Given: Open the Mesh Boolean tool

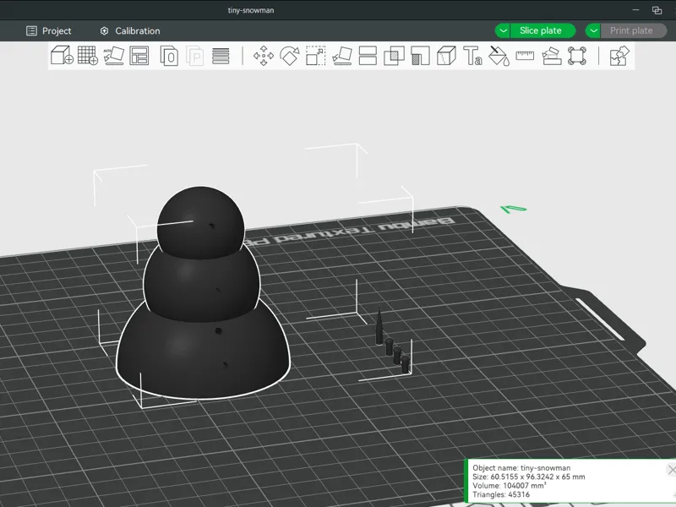Looking at the screenshot, I should (394, 56).
